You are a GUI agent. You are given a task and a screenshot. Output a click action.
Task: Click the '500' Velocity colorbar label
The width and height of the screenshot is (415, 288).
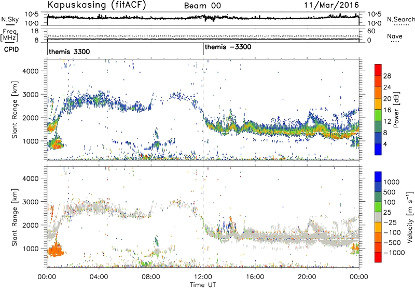390,192
